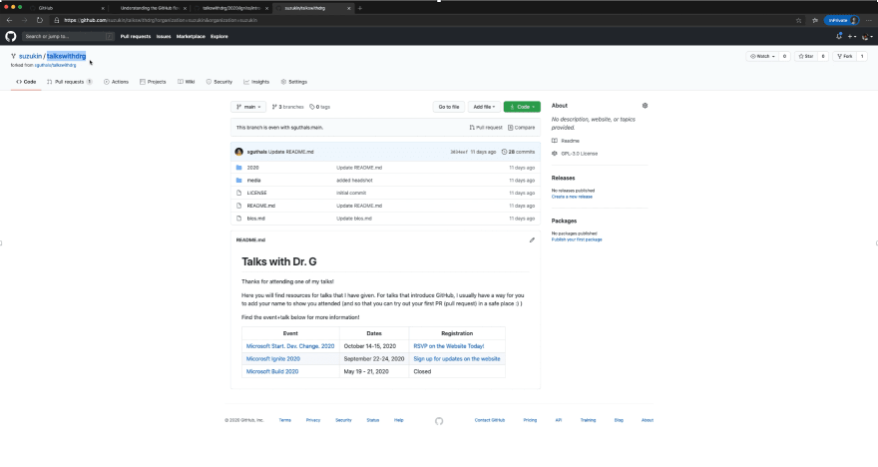Open the create-new plus dropdown in header
Viewport: 878px width, 467px height.
[852, 36]
